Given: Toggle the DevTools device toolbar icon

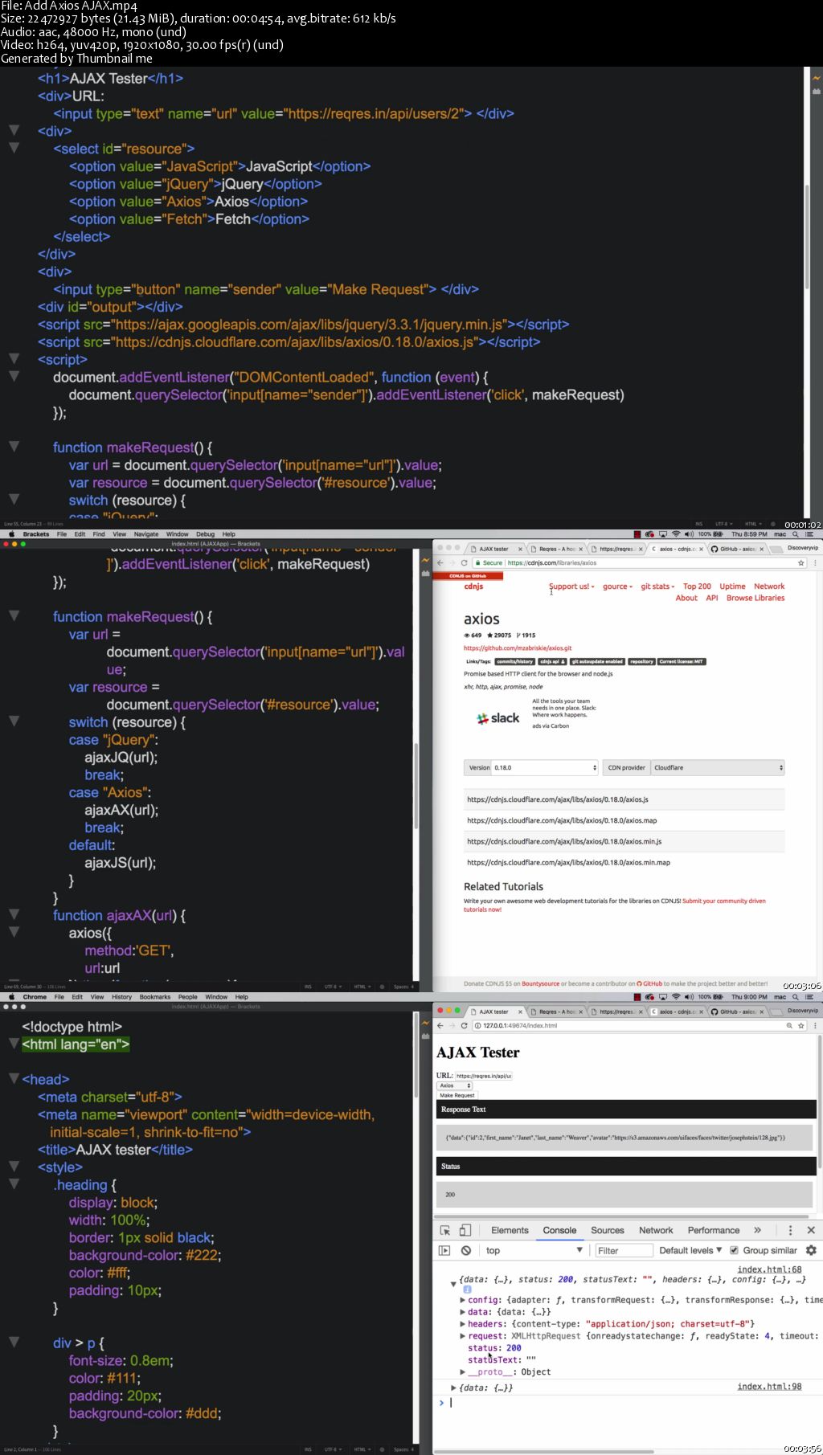Looking at the screenshot, I should (x=465, y=1230).
